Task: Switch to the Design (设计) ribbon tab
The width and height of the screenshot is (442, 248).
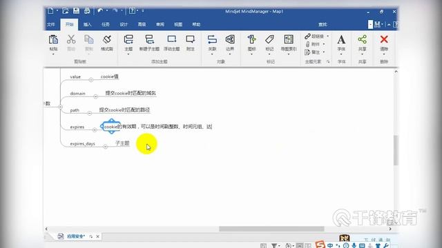Action: (124, 25)
